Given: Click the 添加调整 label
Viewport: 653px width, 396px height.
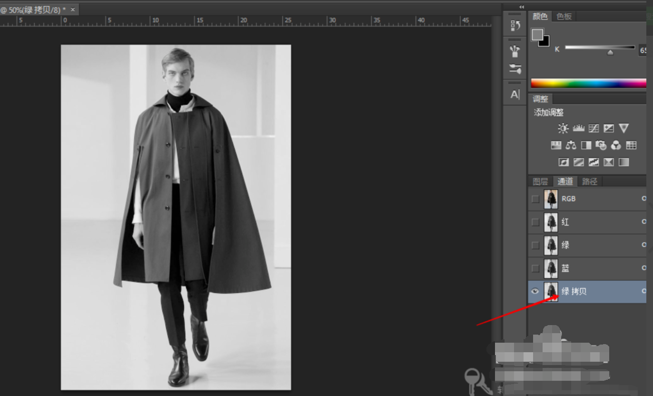Looking at the screenshot, I should 548,113.
